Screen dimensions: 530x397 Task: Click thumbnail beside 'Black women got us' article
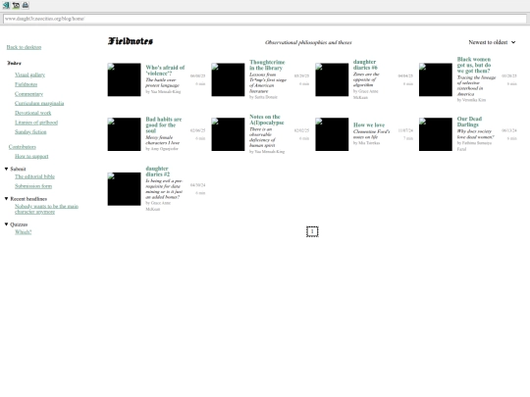click(x=436, y=79)
